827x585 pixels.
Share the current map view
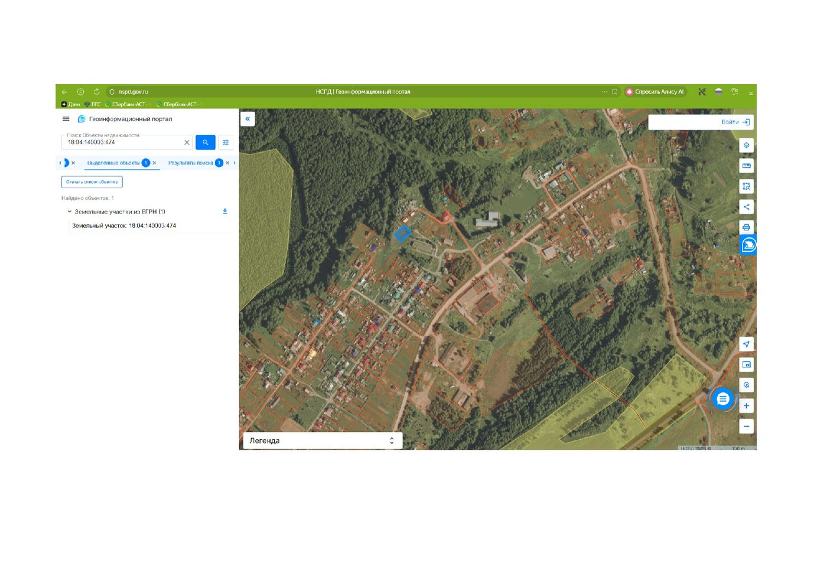coord(746,207)
